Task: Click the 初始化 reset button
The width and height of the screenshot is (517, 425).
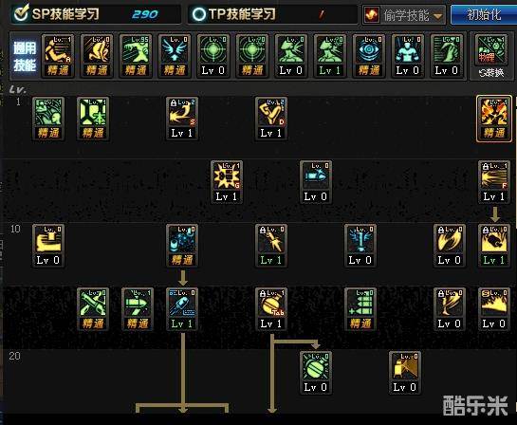Action: [x=484, y=15]
